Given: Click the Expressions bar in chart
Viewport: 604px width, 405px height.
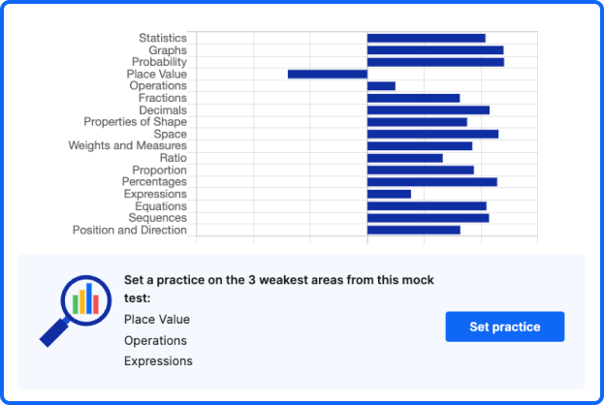Looking at the screenshot, I should point(389,194).
